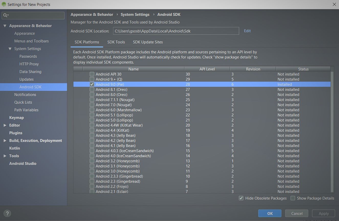
Task: Expand the Build, Execution, Deployment arrow
Action: pyautogui.click(x=5, y=141)
